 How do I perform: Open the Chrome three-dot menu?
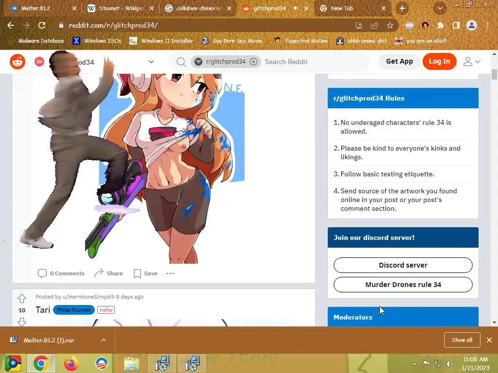(x=487, y=25)
